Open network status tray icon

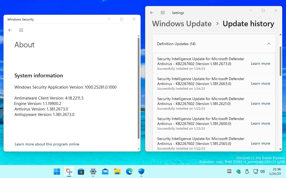tap(256, 171)
